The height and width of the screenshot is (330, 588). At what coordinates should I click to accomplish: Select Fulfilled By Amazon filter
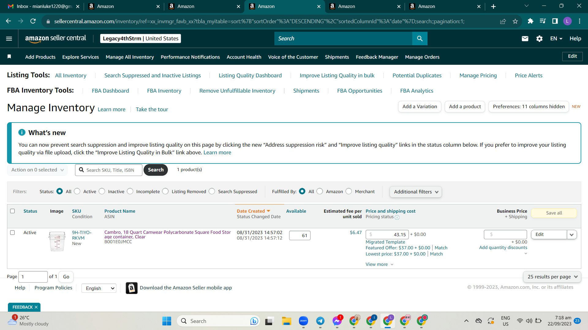(x=320, y=191)
